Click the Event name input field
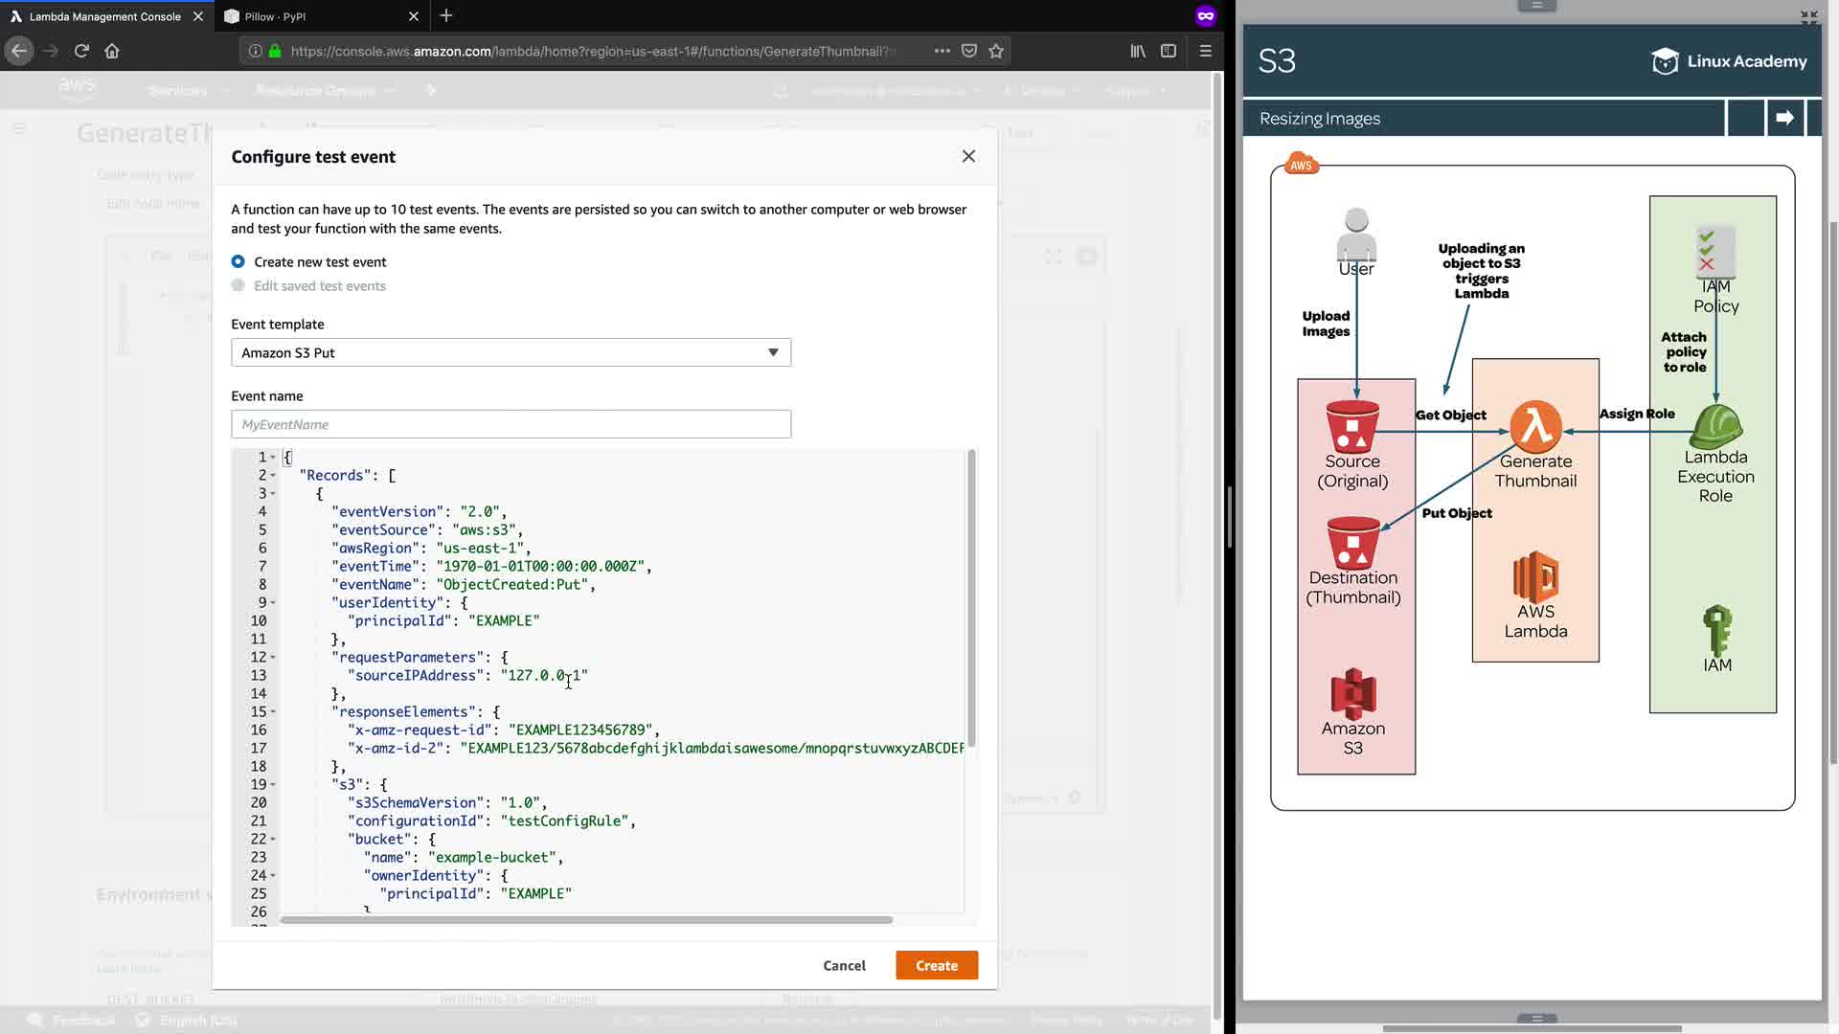This screenshot has height=1034, width=1839. pos(511,424)
